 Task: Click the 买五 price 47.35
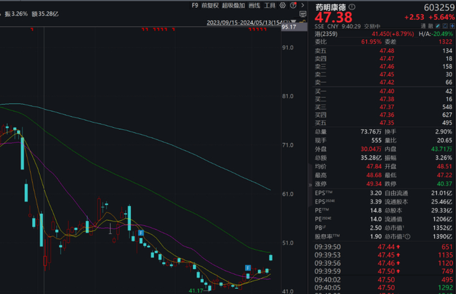(x=387, y=123)
